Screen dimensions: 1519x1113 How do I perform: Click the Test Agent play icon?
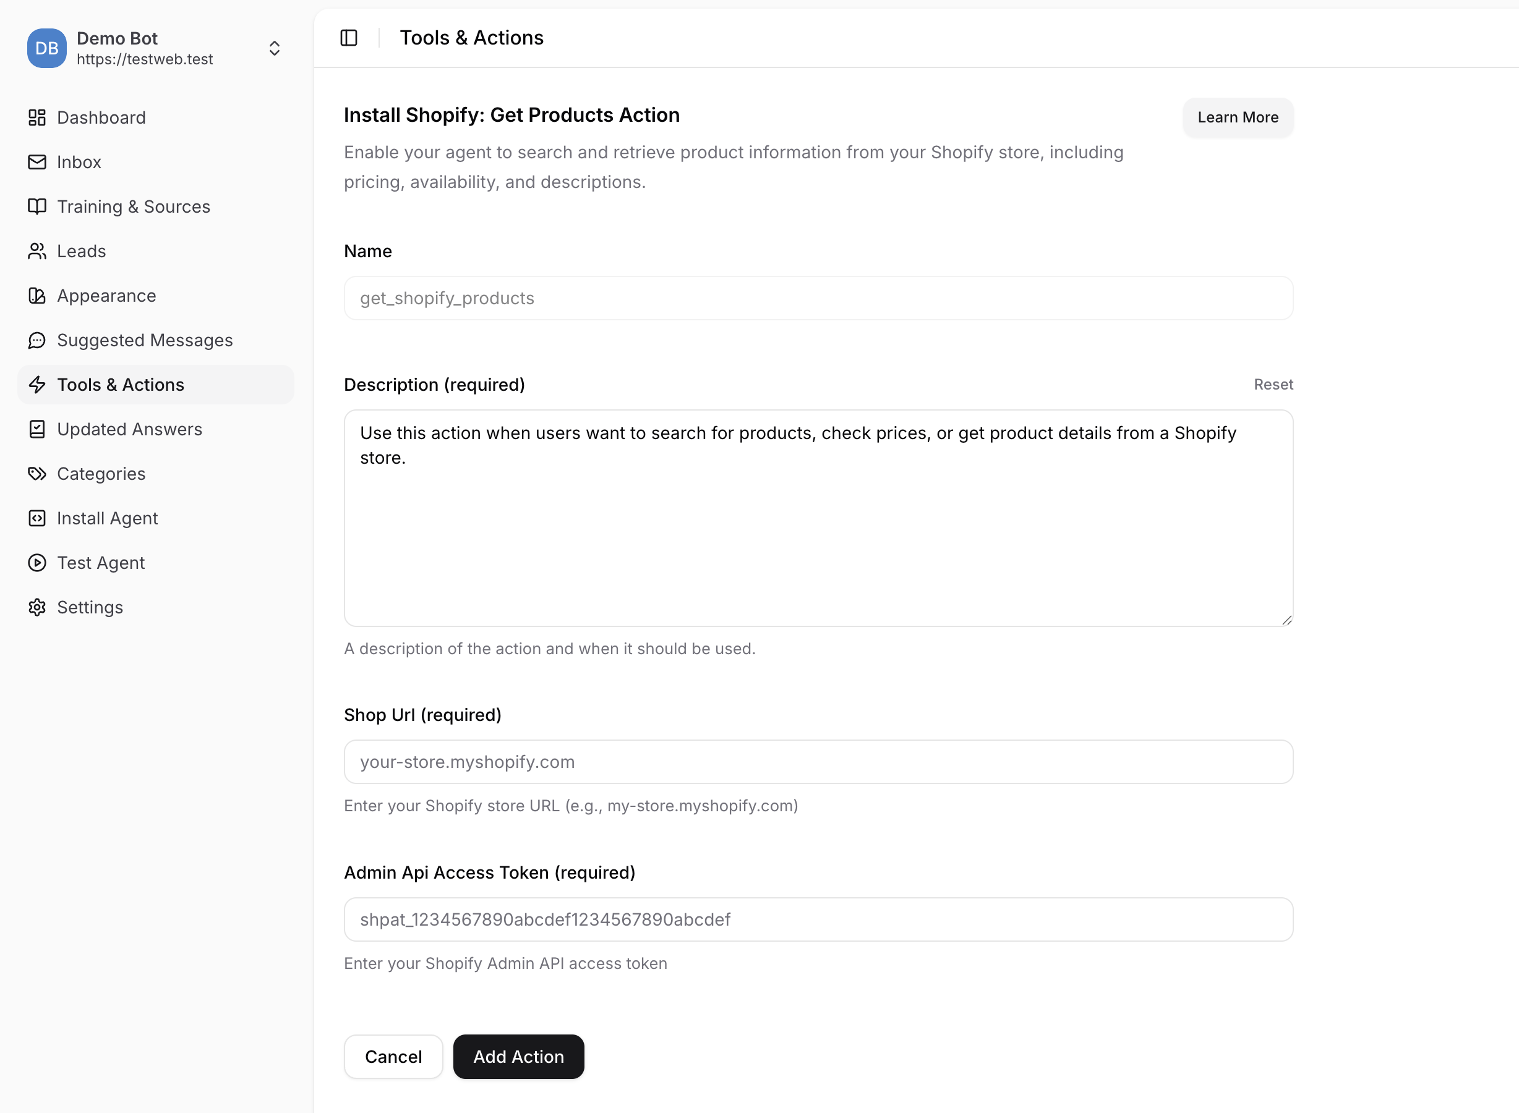pyautogui.click(x=37, y=563)
